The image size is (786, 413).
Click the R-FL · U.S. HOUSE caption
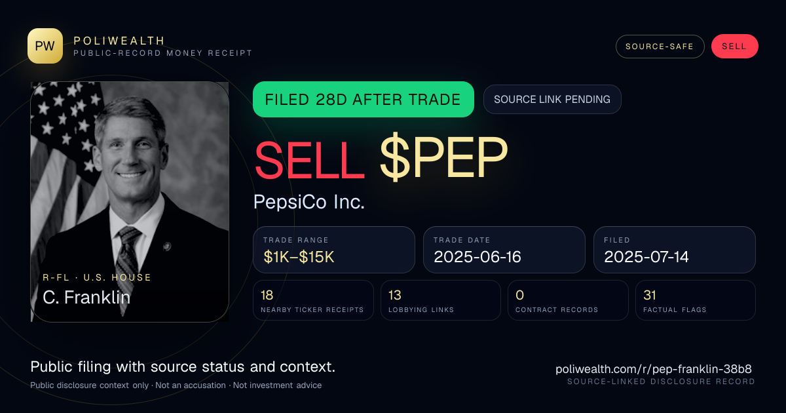(x=97, y=277)
